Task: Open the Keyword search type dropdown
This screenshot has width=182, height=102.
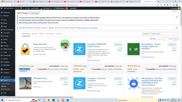Action: coord(146,34)
